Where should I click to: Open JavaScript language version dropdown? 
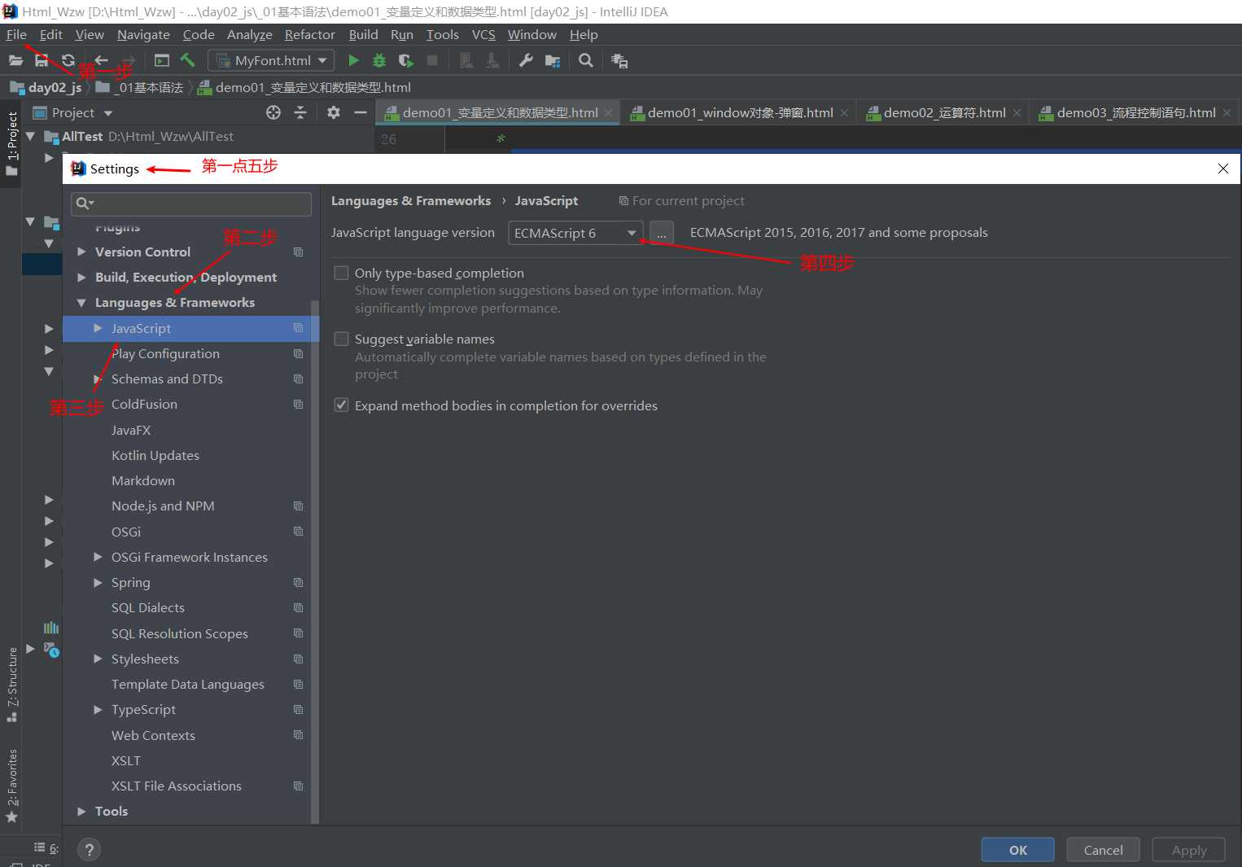575,233
